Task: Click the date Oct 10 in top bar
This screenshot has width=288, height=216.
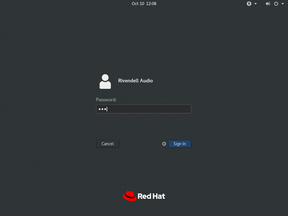Action: pyautogui.click(x=138, y=4)
